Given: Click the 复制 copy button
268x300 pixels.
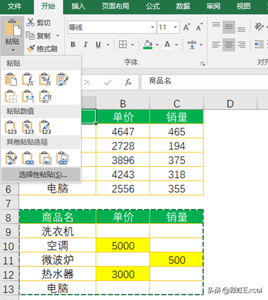Looking at the screenshot, I should 38,36.
